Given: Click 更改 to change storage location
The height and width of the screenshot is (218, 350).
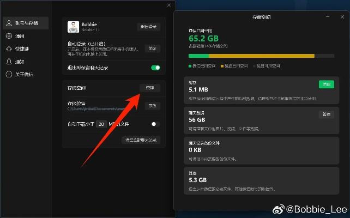Looking at the screenshot, I should pos(151,106).
